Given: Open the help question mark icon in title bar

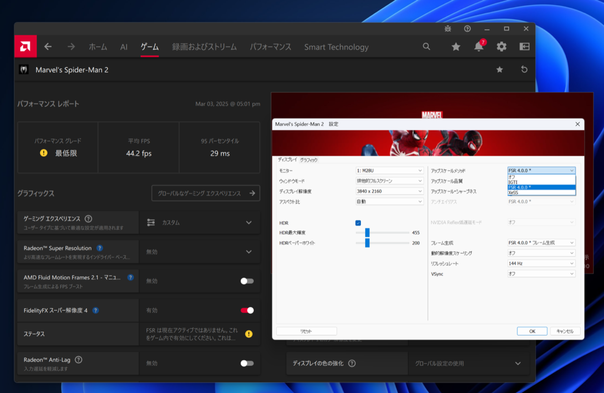Looking at the screenshot, I should coord(468,29).
